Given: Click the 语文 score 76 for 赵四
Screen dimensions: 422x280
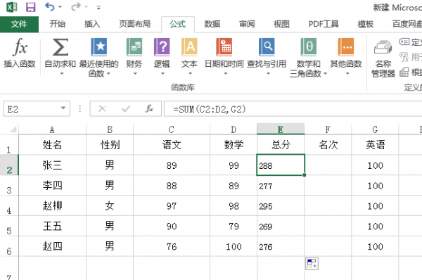Looking at the screenshot, I should 172,246.
